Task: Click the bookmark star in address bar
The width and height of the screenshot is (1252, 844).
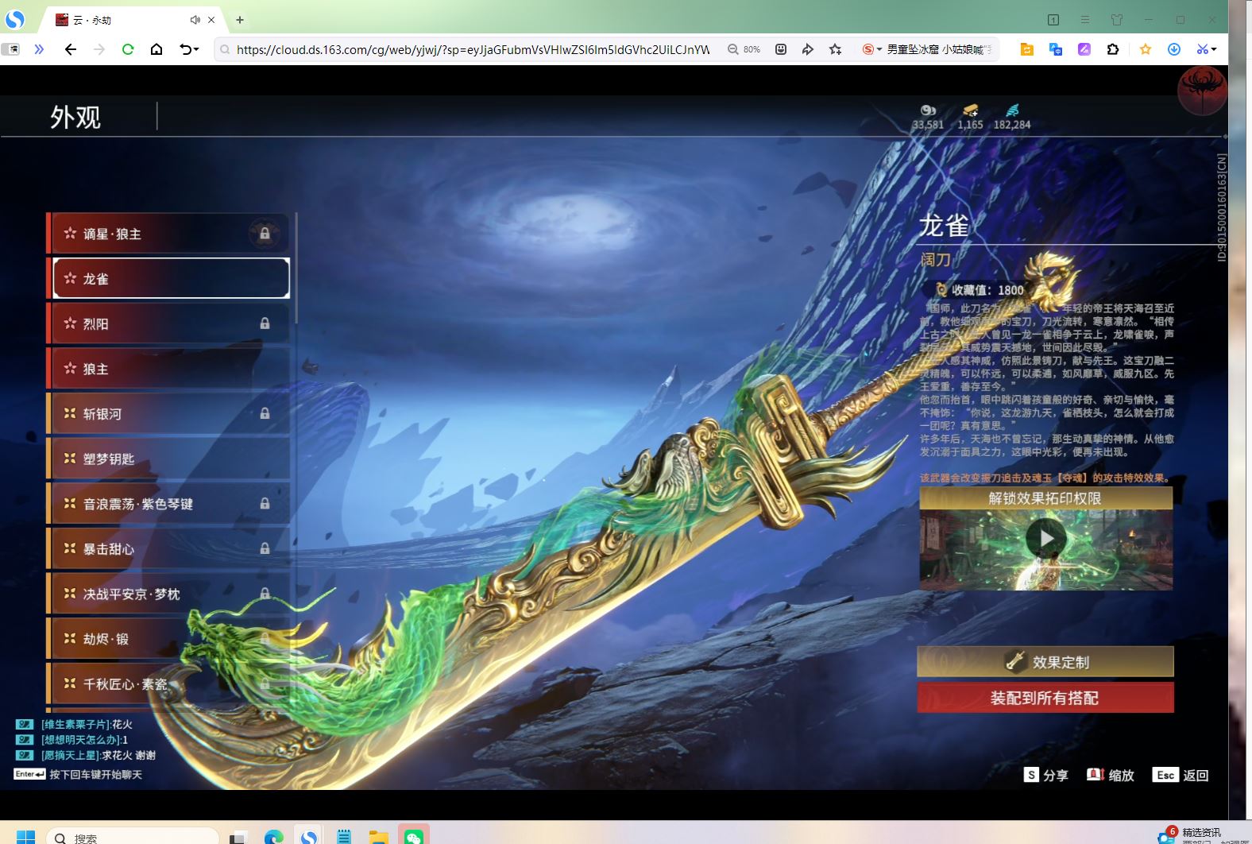Action: point(835,49)
